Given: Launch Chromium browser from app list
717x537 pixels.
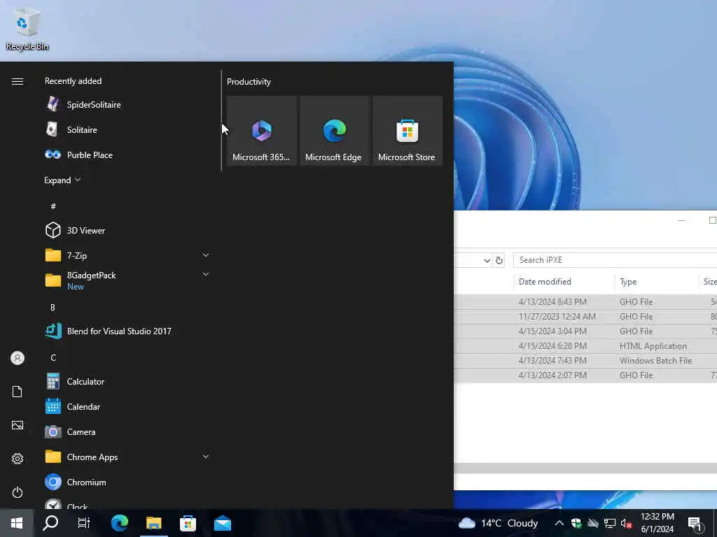Looking at the screenshot, I should (128, 482).
